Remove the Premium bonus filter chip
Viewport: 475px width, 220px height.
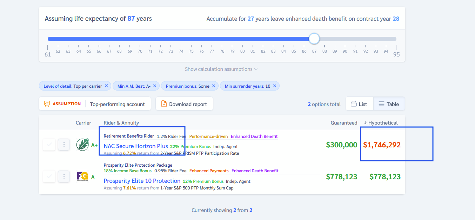point(214,86)
